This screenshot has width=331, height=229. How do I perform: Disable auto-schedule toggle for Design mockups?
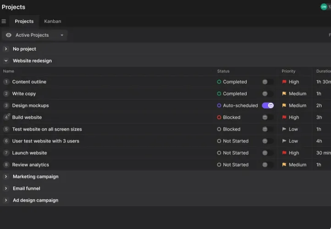coord(268,105)
